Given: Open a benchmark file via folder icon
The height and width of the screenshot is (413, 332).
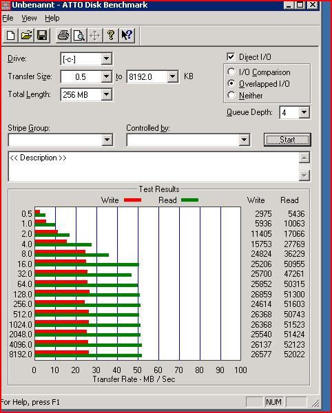Looking at the screenshot, I should tap(26, 35).
